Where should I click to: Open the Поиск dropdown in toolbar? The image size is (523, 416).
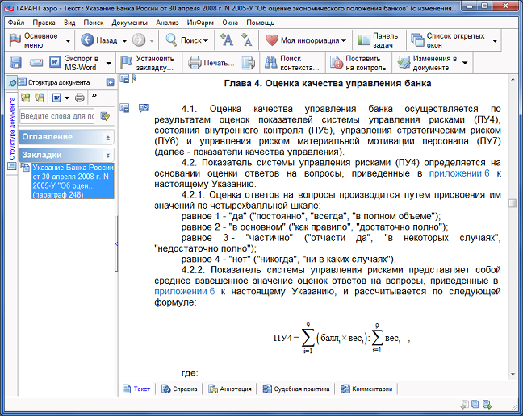[x=187, y=40]
